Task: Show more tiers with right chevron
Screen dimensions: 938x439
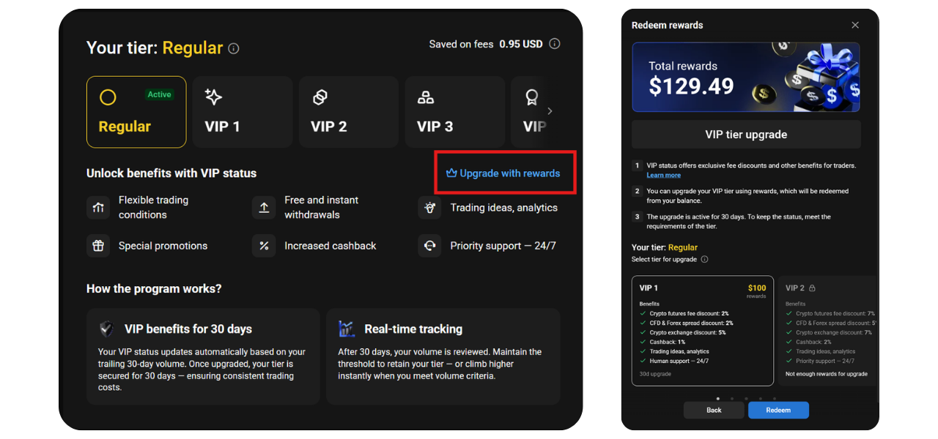Action: 550,111
